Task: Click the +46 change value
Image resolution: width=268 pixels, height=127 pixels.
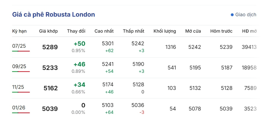Action: (x=79, y=64)
